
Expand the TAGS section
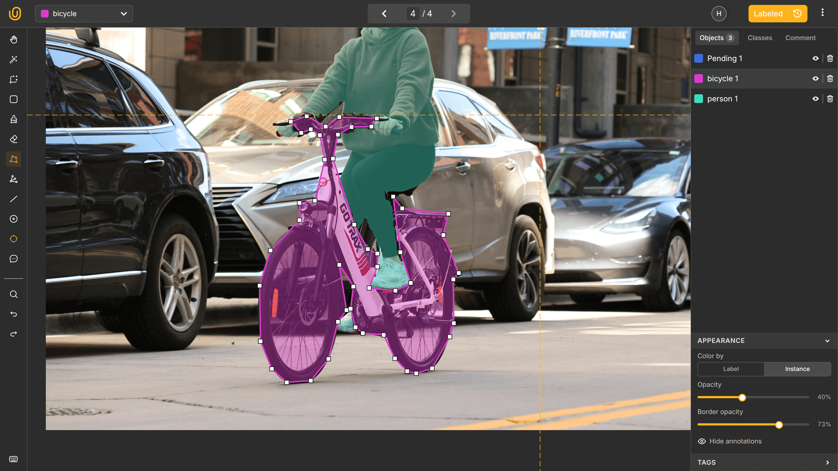tap(827, 462)
